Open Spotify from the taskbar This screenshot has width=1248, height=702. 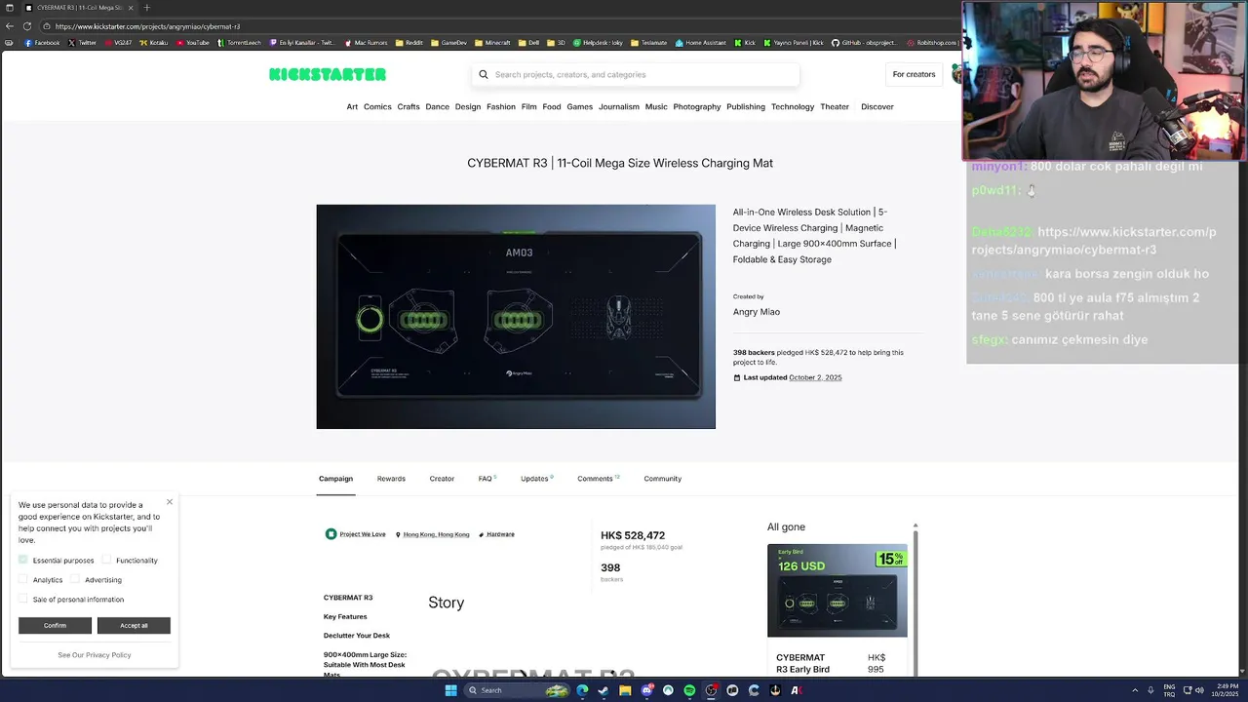tap(689, 690)
